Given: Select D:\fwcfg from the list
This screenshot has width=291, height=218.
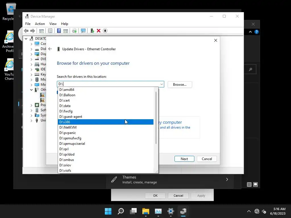Looking at the screenshot, I should click(106, 111).
